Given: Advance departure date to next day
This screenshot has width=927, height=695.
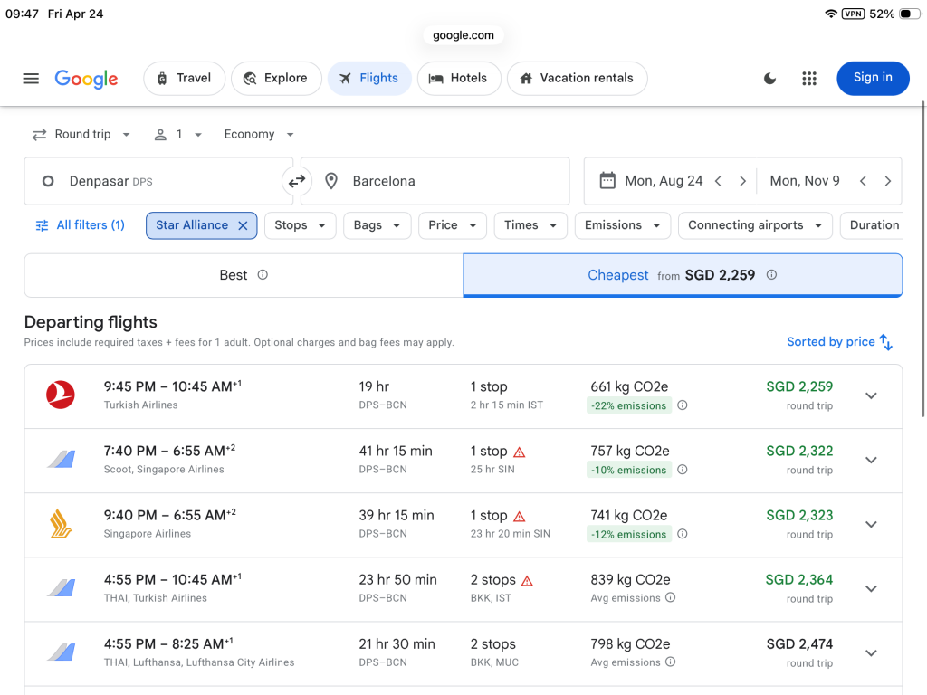Looking at the screenshot, I should (742, 181).
